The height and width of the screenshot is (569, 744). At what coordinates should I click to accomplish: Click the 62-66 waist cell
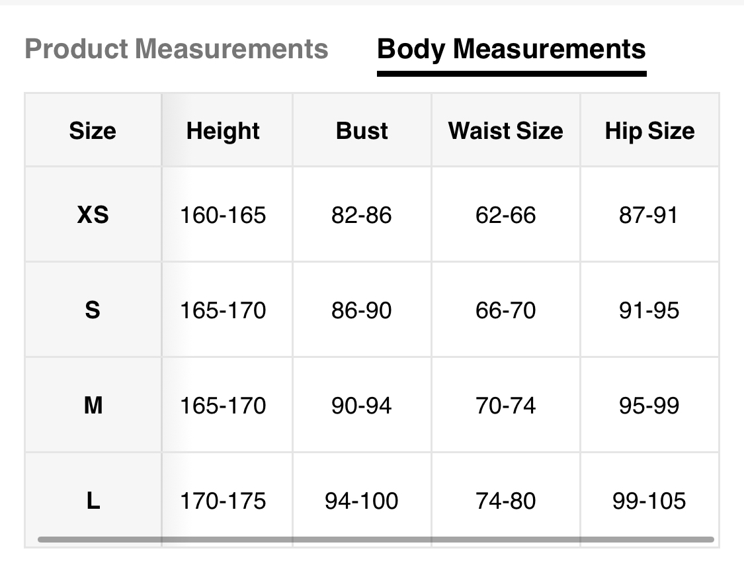coord(505,215)
